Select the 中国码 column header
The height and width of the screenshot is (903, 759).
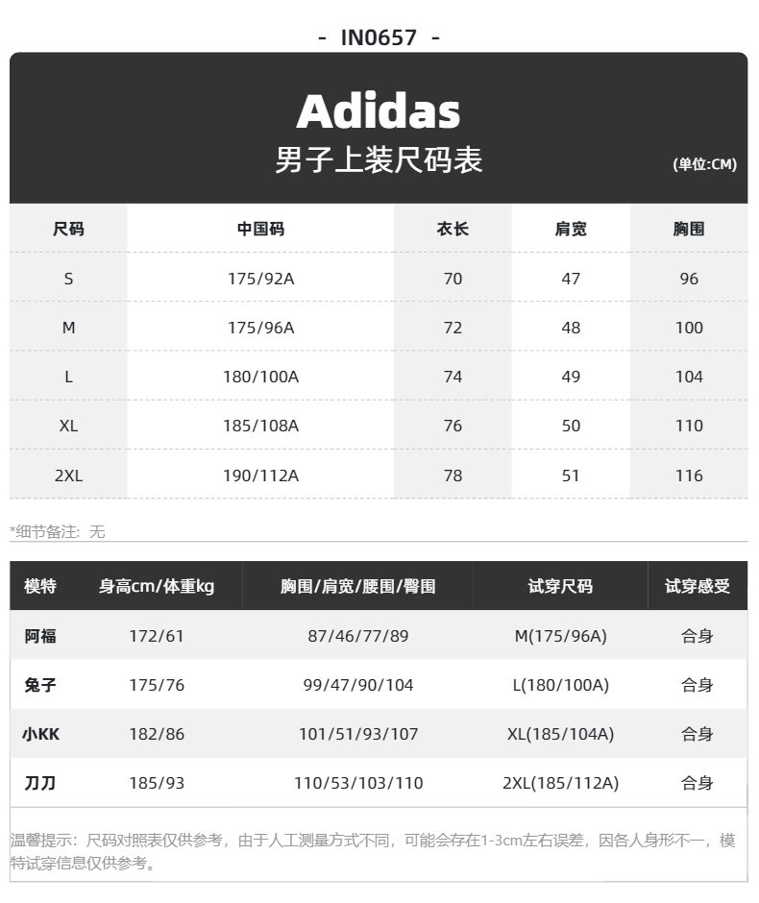[x=260, y=229]
